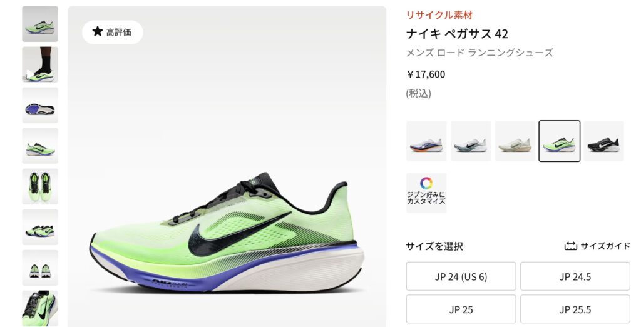
Task: Select the rear heel view thumbnail
Action: (40, 268)
